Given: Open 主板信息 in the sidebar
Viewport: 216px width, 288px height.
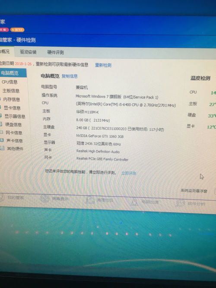Looking at the screenshot, I should pyautogui.click(x=11, y=91).
